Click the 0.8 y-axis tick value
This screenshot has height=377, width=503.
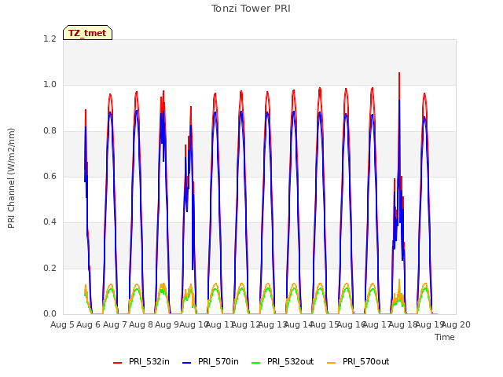pos(50,131)
